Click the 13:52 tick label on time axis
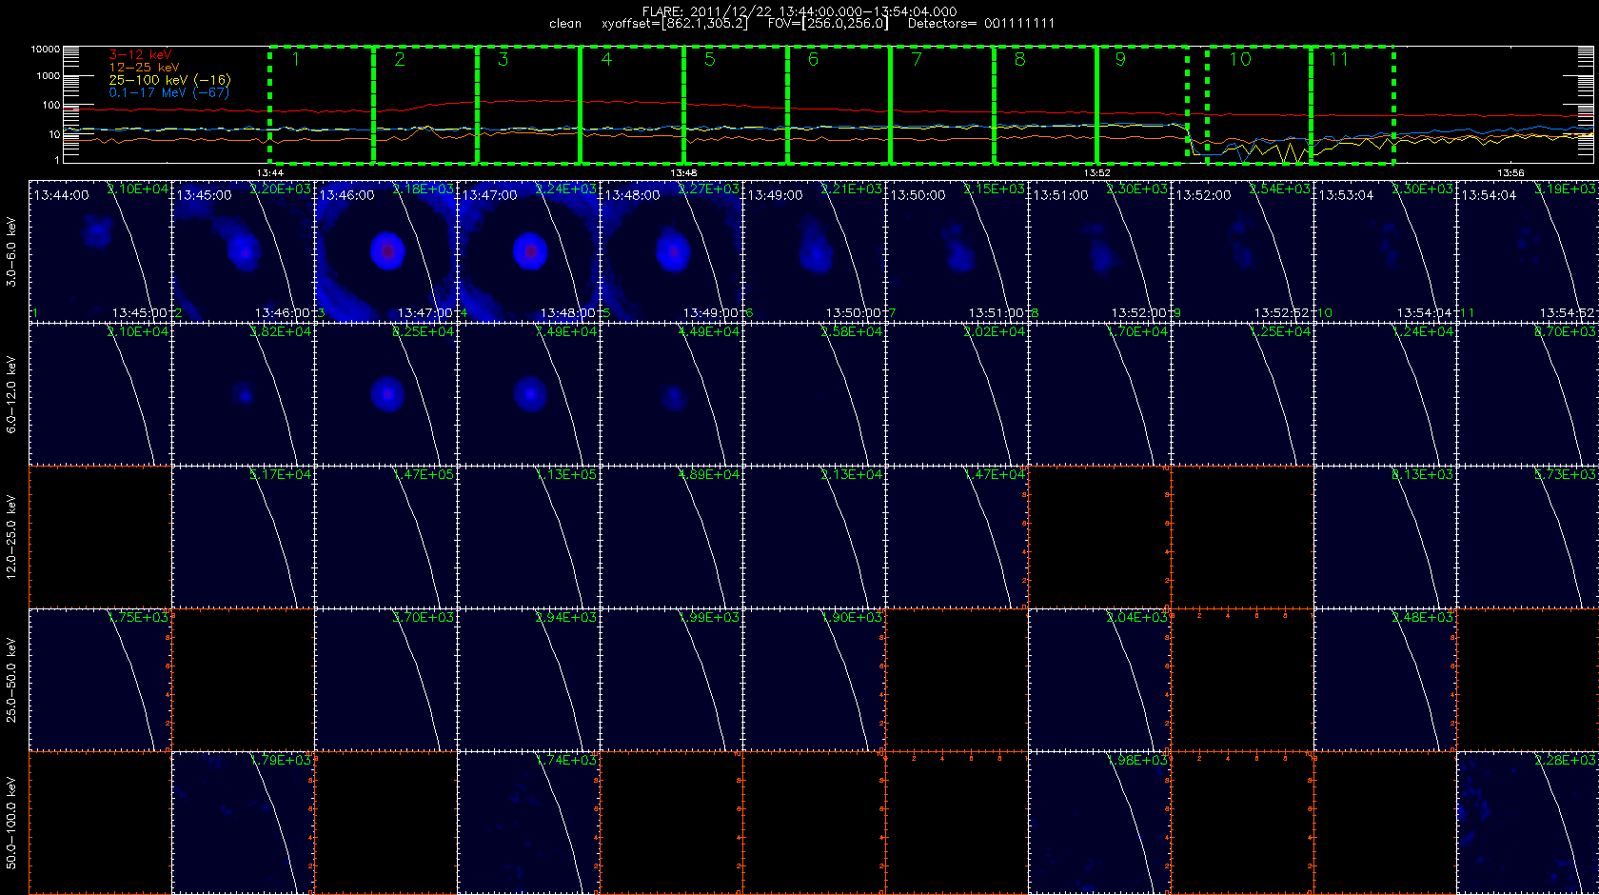 click(x=1097, y=172)
